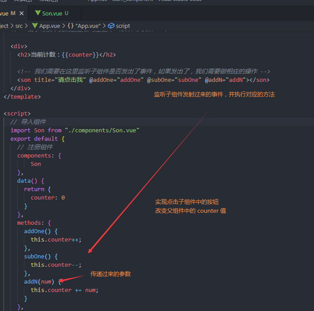314x311 pixels.
Task: Click the opening script tag
Action: coord(17,114)
